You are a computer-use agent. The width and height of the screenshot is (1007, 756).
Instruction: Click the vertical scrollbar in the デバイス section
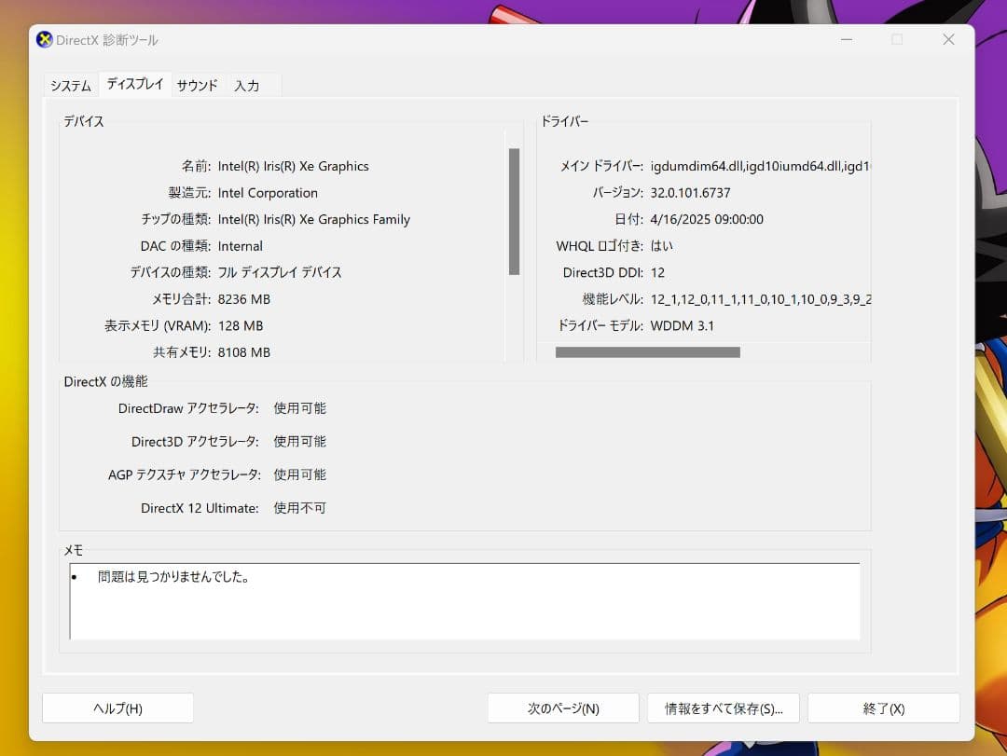(514, 210)
